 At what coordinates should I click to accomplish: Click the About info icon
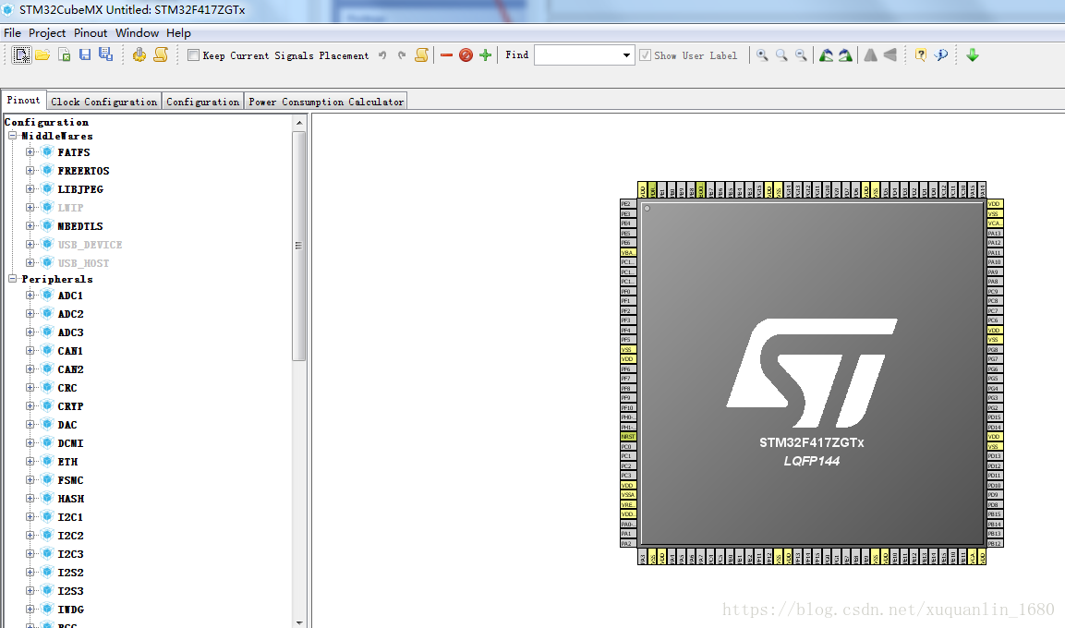[940, 55]
